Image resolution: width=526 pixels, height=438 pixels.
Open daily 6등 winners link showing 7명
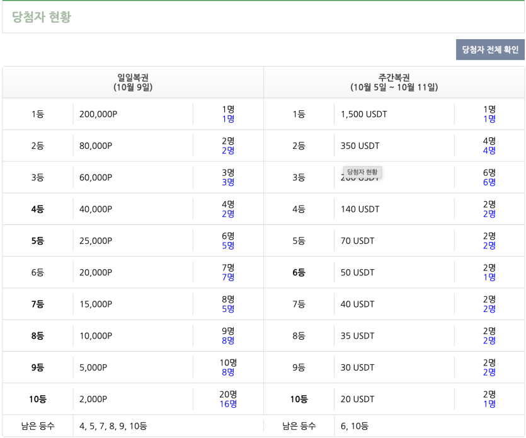[x=228, y=277]
